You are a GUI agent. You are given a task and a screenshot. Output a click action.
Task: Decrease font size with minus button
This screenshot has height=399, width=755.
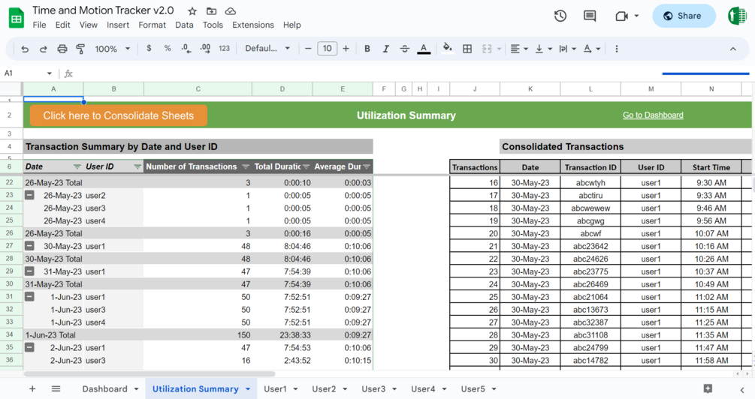pos(308,49)
